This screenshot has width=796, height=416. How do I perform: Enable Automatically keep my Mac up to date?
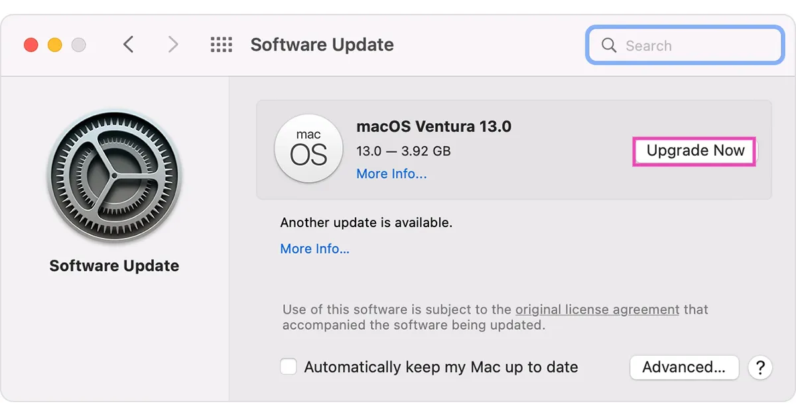click(289, 367)
